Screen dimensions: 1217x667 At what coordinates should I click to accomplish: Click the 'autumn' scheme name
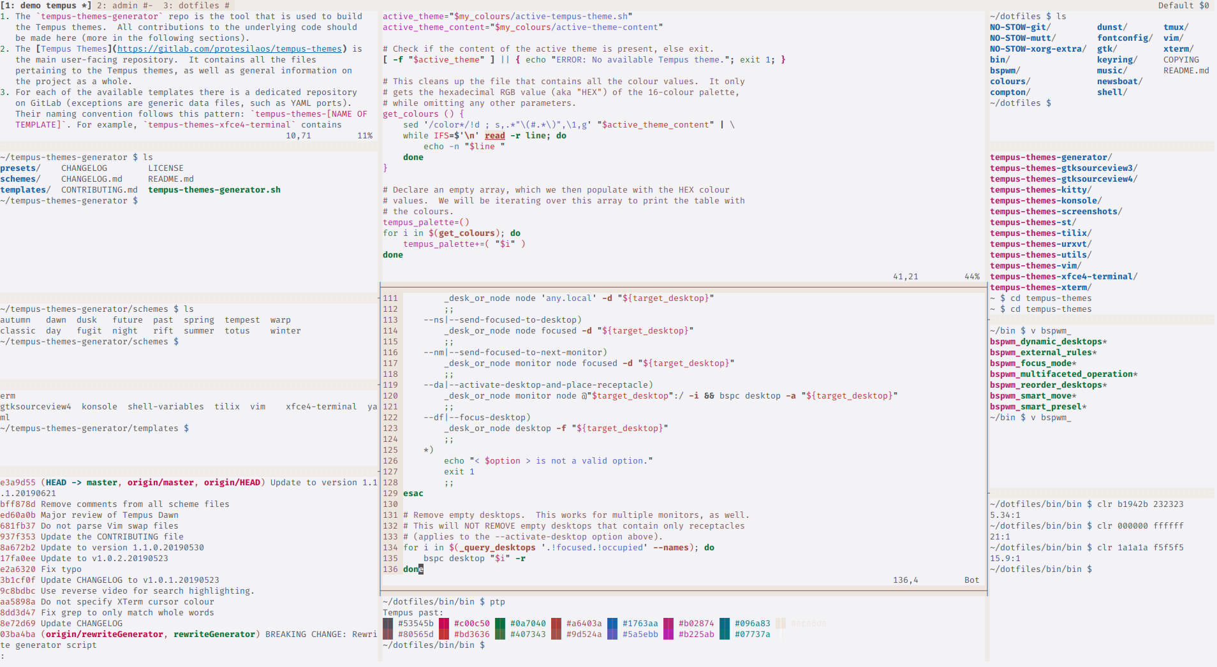pos(15,320)
